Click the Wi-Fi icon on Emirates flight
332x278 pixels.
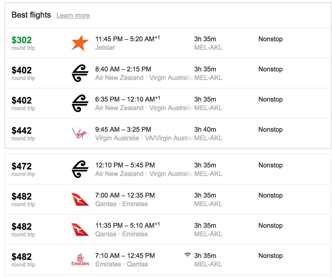point(187,255)
